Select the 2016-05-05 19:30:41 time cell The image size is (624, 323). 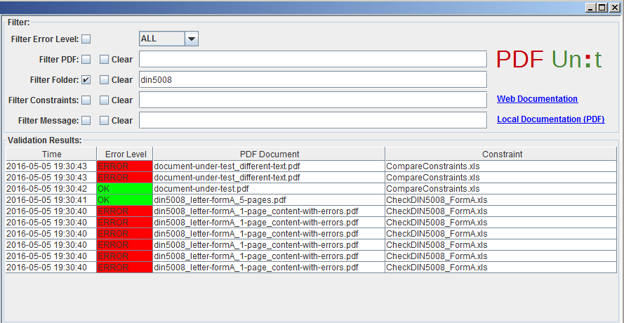pos(51,200)
